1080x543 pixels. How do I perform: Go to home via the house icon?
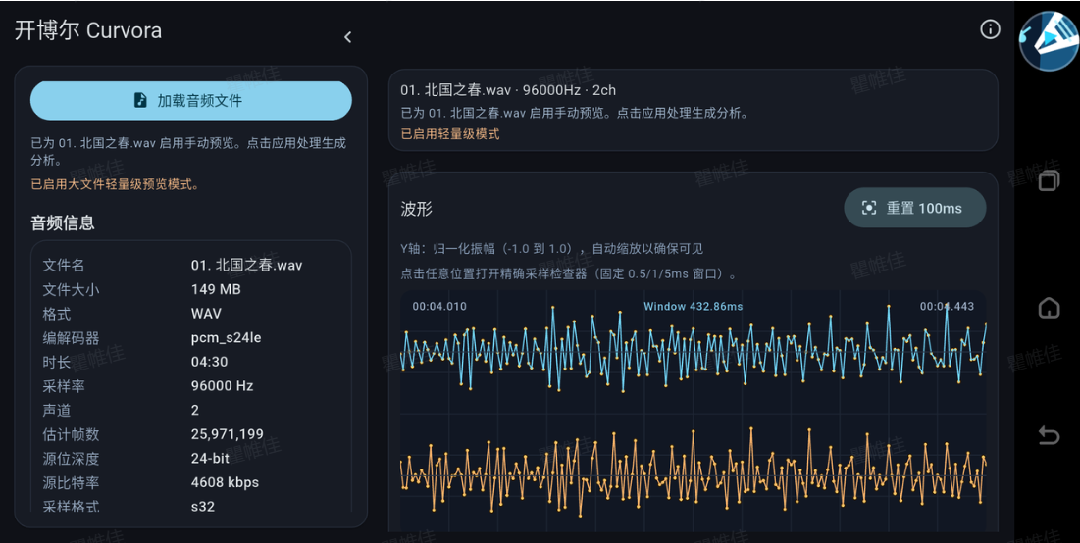coord(1049,308)
